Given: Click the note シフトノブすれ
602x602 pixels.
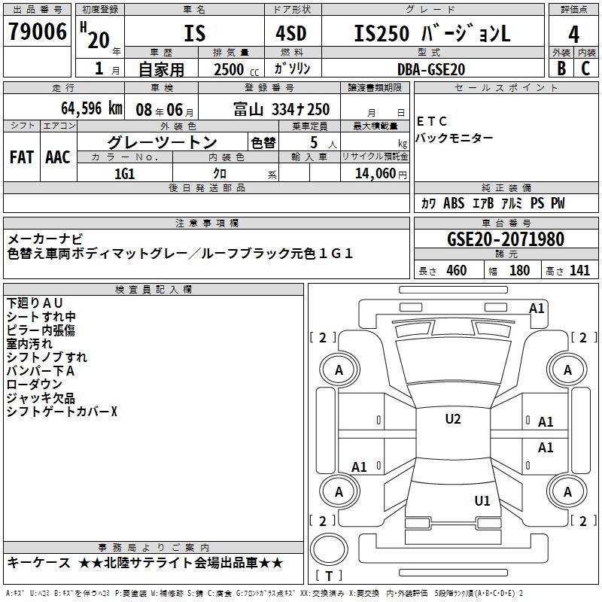Looking at the screenshot, I should (47, 357).
